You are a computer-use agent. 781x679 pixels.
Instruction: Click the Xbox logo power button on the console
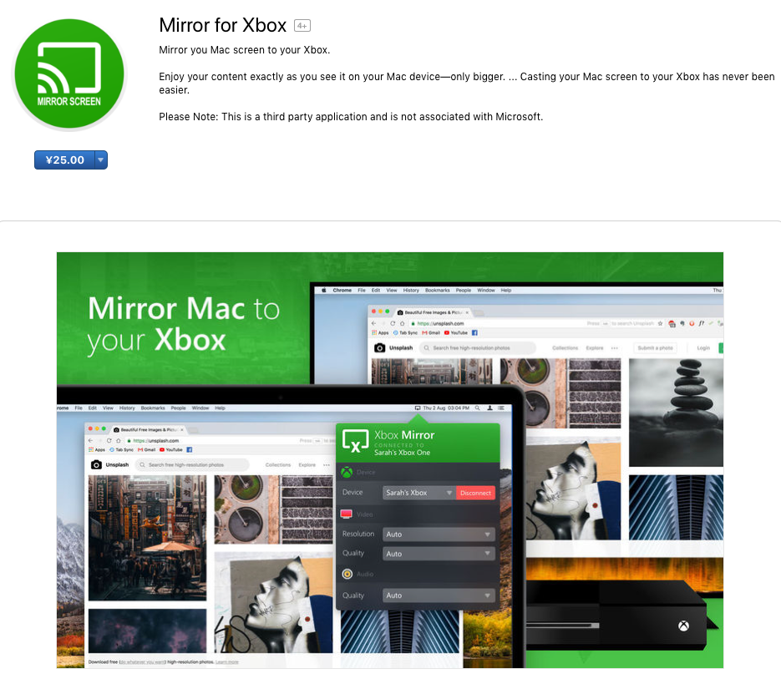tap(683, 626)
